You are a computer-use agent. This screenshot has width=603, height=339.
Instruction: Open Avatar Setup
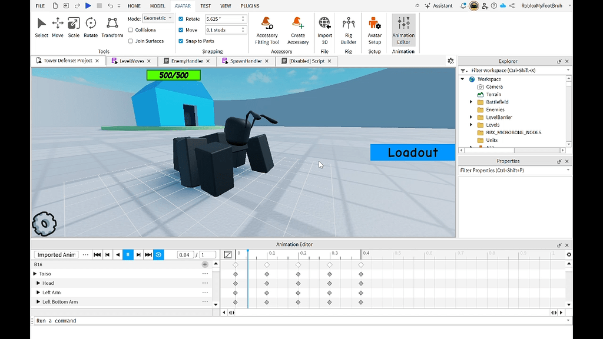pos(375,28)
